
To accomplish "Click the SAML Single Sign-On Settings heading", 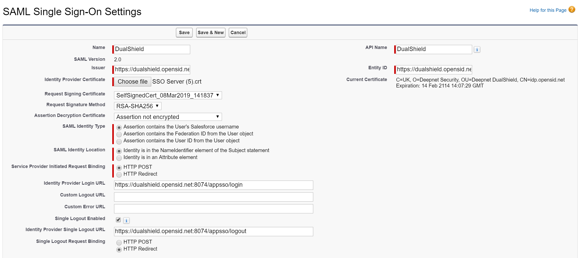I will point(72,12).
